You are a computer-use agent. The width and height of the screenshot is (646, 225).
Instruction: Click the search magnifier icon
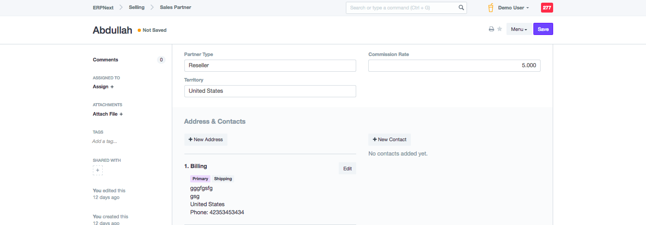coord(461,8)
